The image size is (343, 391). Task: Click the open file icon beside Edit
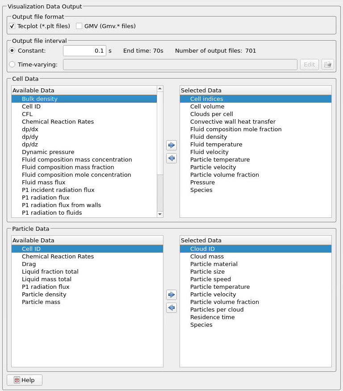[x=328, y=64]
